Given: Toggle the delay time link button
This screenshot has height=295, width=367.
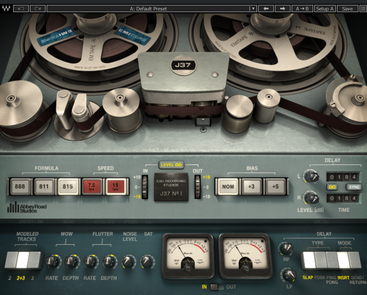Looking at the screenshot, I should 332,187.
